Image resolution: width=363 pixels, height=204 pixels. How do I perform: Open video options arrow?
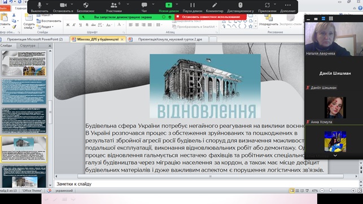point(72,4)
